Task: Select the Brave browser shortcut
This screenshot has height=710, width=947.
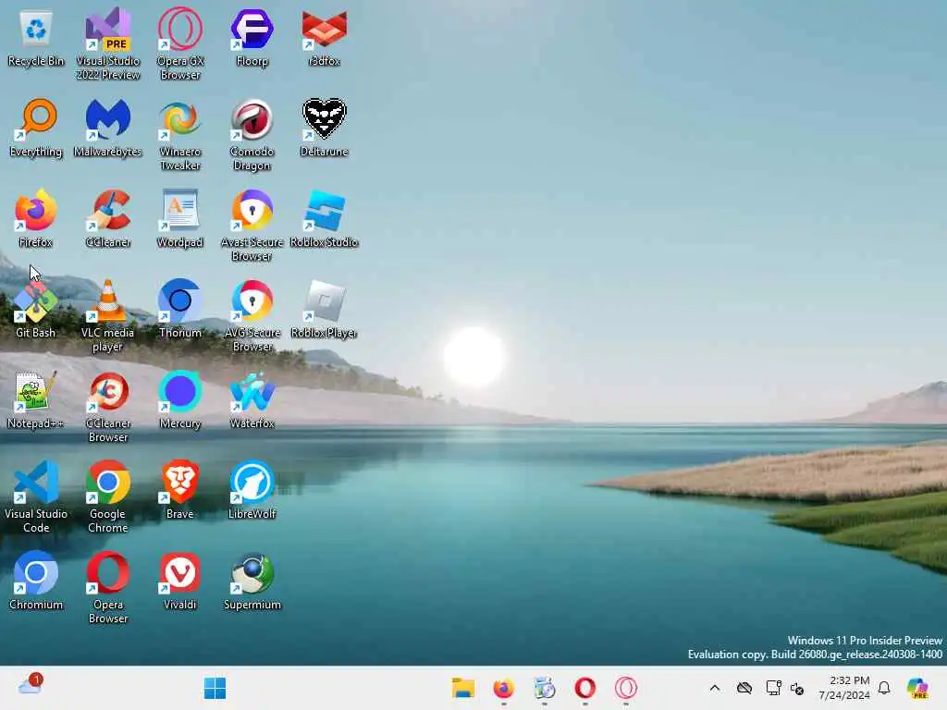Action: tap(180, 490)
